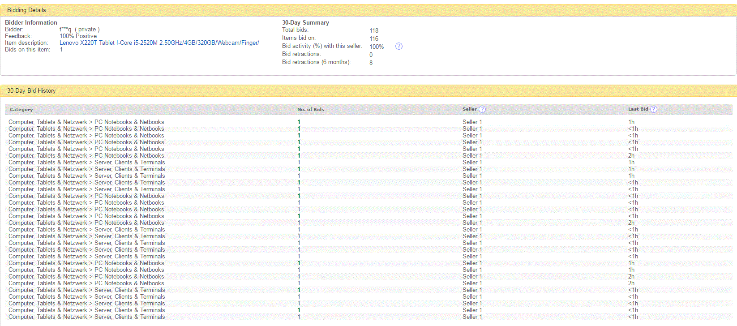Click the 100% bid activity value

pos(376,47)
